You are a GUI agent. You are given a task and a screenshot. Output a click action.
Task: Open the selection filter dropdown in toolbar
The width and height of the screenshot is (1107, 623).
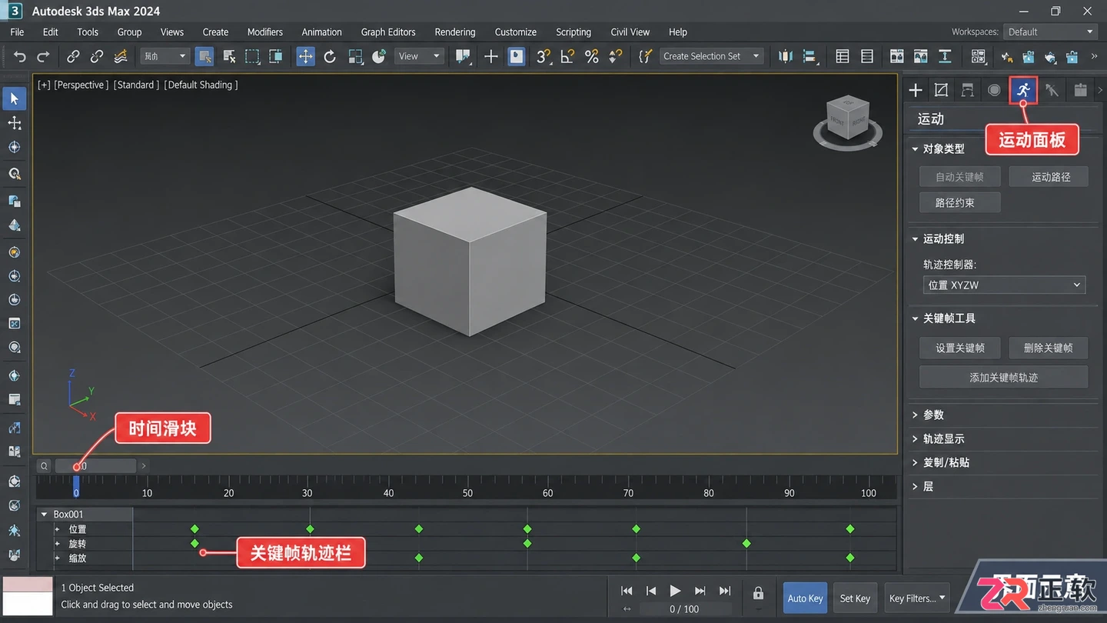click(165, 56)
